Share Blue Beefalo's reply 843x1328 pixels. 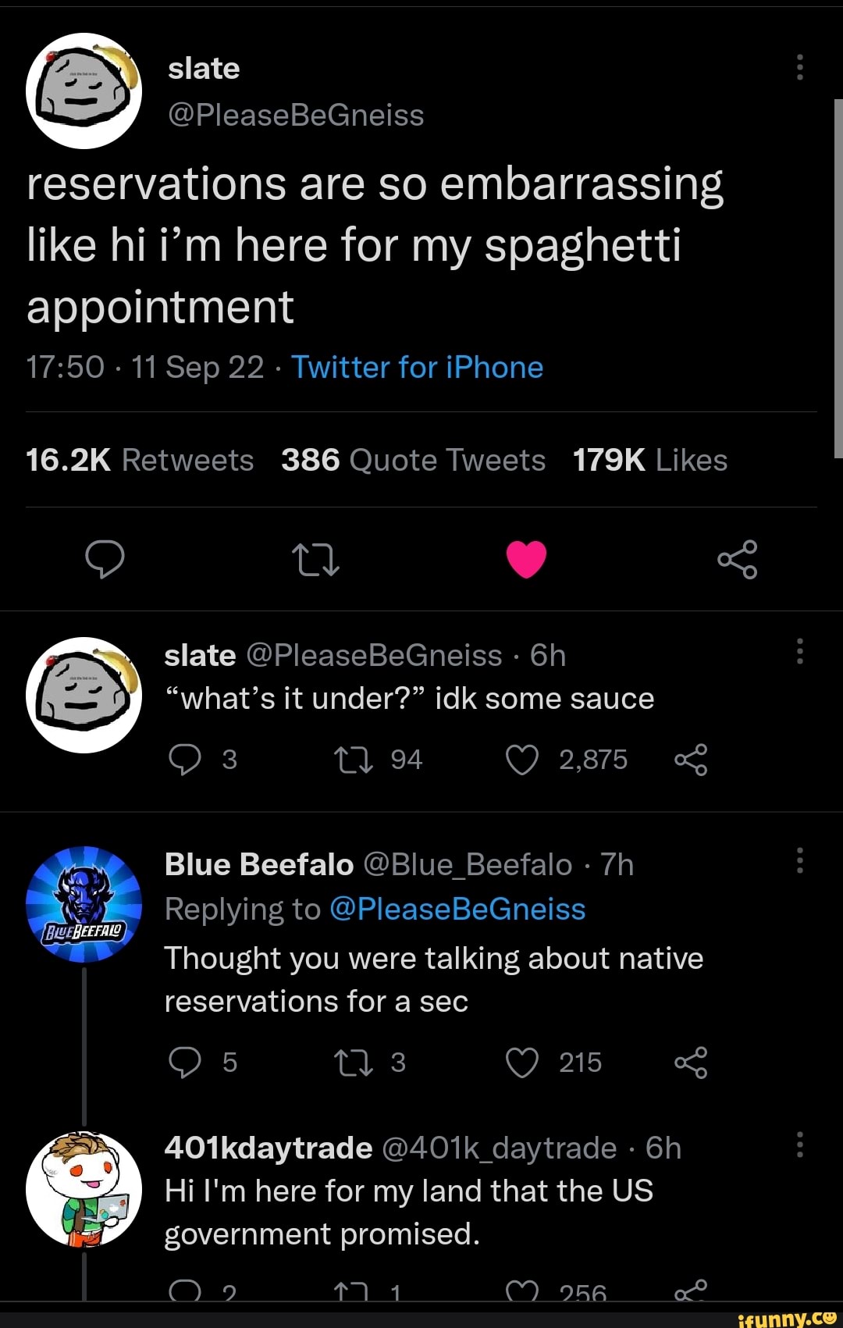coord(691,1063)
